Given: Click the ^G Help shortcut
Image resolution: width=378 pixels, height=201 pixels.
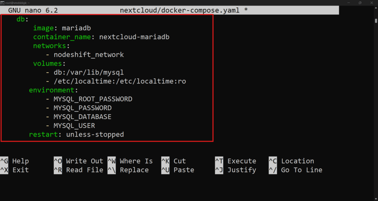Looking at the screenshot, I should 14,161.
